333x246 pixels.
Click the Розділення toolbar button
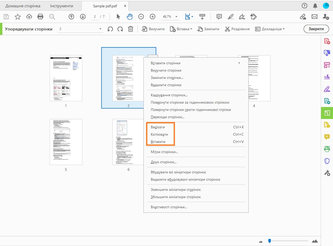point(237,29)
